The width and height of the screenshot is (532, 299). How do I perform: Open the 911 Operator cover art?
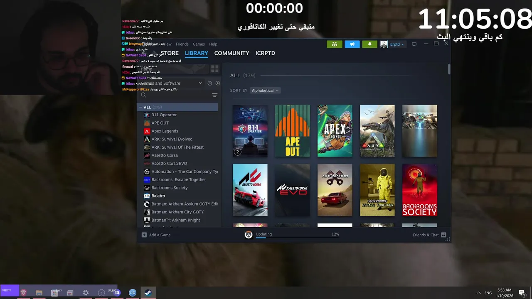(x=250, y=131)
